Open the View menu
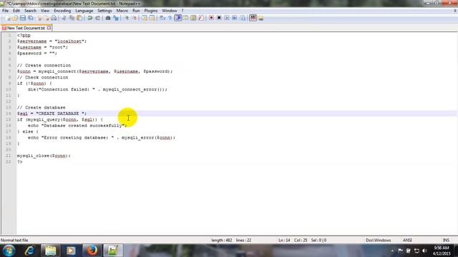Screen dimensions: 458x257 45,11
